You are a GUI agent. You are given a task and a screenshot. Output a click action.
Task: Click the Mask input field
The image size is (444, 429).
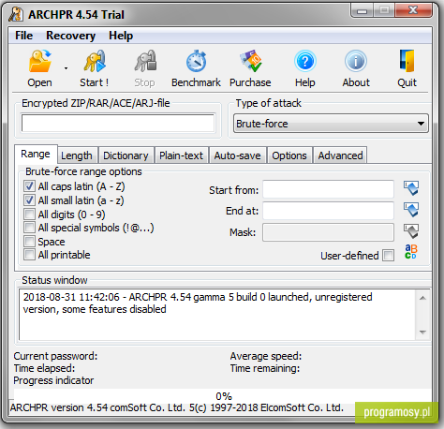[328, 232]
